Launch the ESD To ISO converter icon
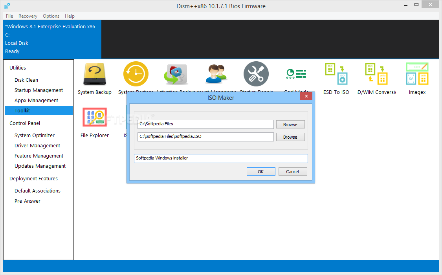This screenshot has width=442, height=275. pos(336,74)
